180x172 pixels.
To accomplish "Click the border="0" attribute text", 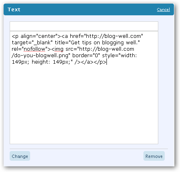I will tap(86, 56).
